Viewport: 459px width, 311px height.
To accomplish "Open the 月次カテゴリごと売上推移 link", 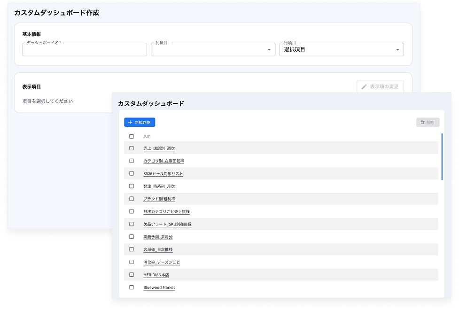I will click(x=167, y=212).
